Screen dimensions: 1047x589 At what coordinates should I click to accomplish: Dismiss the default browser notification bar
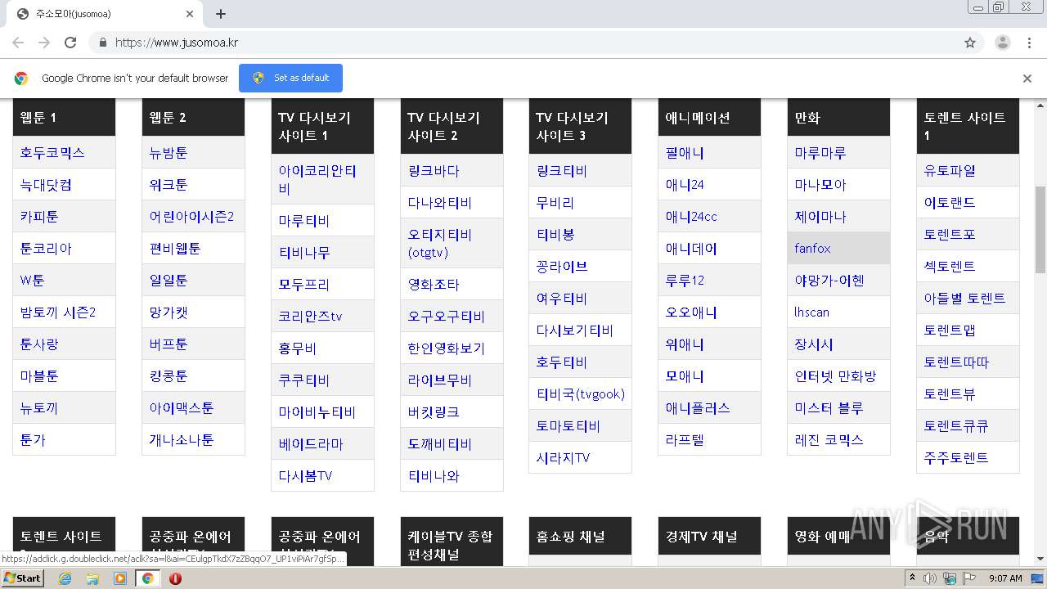pyautogui.click(x=1027, y=79)
